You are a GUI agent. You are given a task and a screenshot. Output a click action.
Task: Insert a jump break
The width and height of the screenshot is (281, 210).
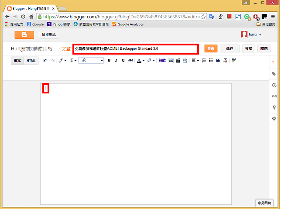[x=185, y=61]
